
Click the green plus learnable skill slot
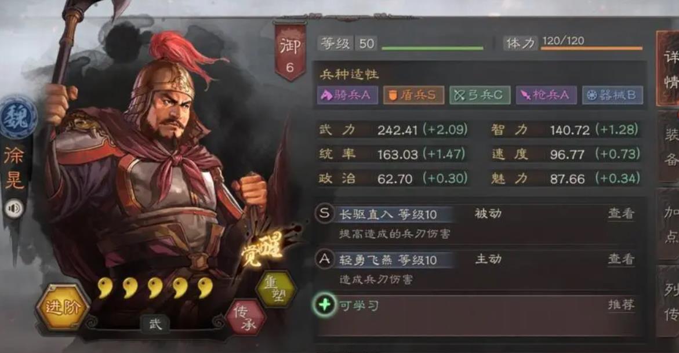[324, 305]
